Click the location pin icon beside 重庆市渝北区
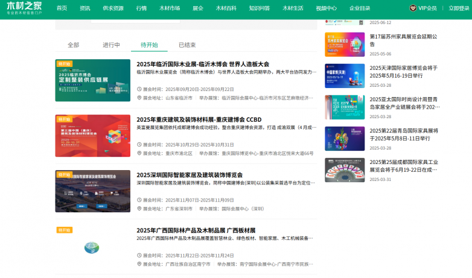 point(139,153)
